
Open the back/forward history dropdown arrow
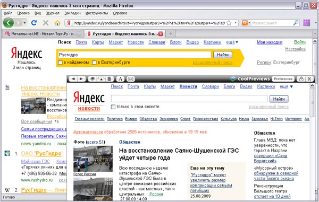point(24,23)
